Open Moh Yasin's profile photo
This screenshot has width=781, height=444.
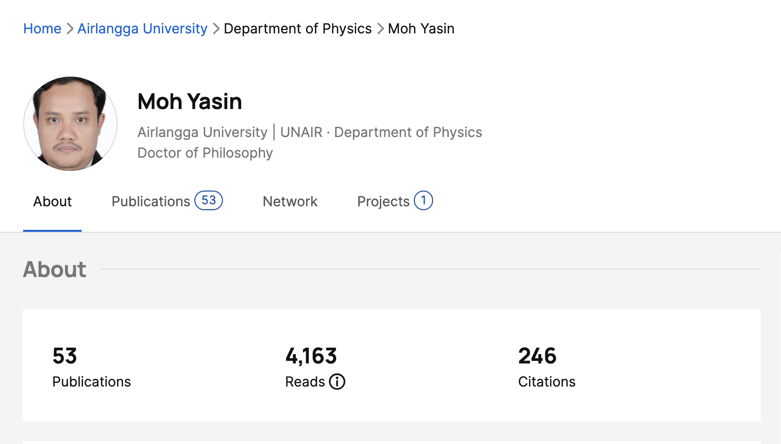coord(70,124)
